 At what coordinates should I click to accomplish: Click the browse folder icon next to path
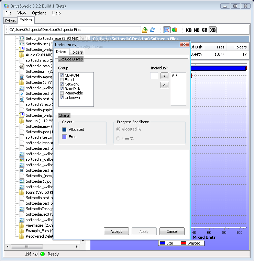tap(145, 30)
